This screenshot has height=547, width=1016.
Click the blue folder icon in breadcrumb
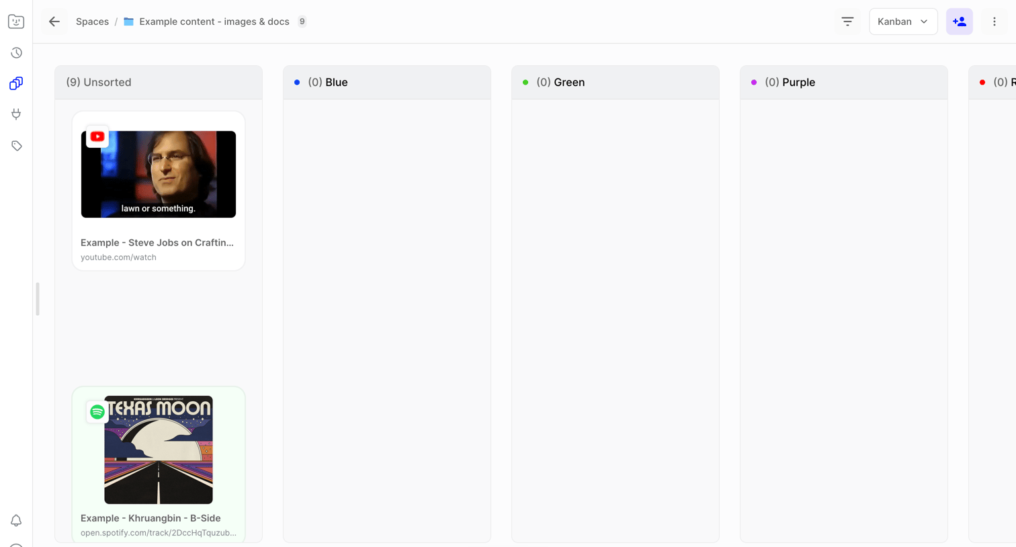[128, 22]
